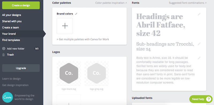Open Get design inspiration link
Viewport: 214px width, 105px height.
pos(15,85)
